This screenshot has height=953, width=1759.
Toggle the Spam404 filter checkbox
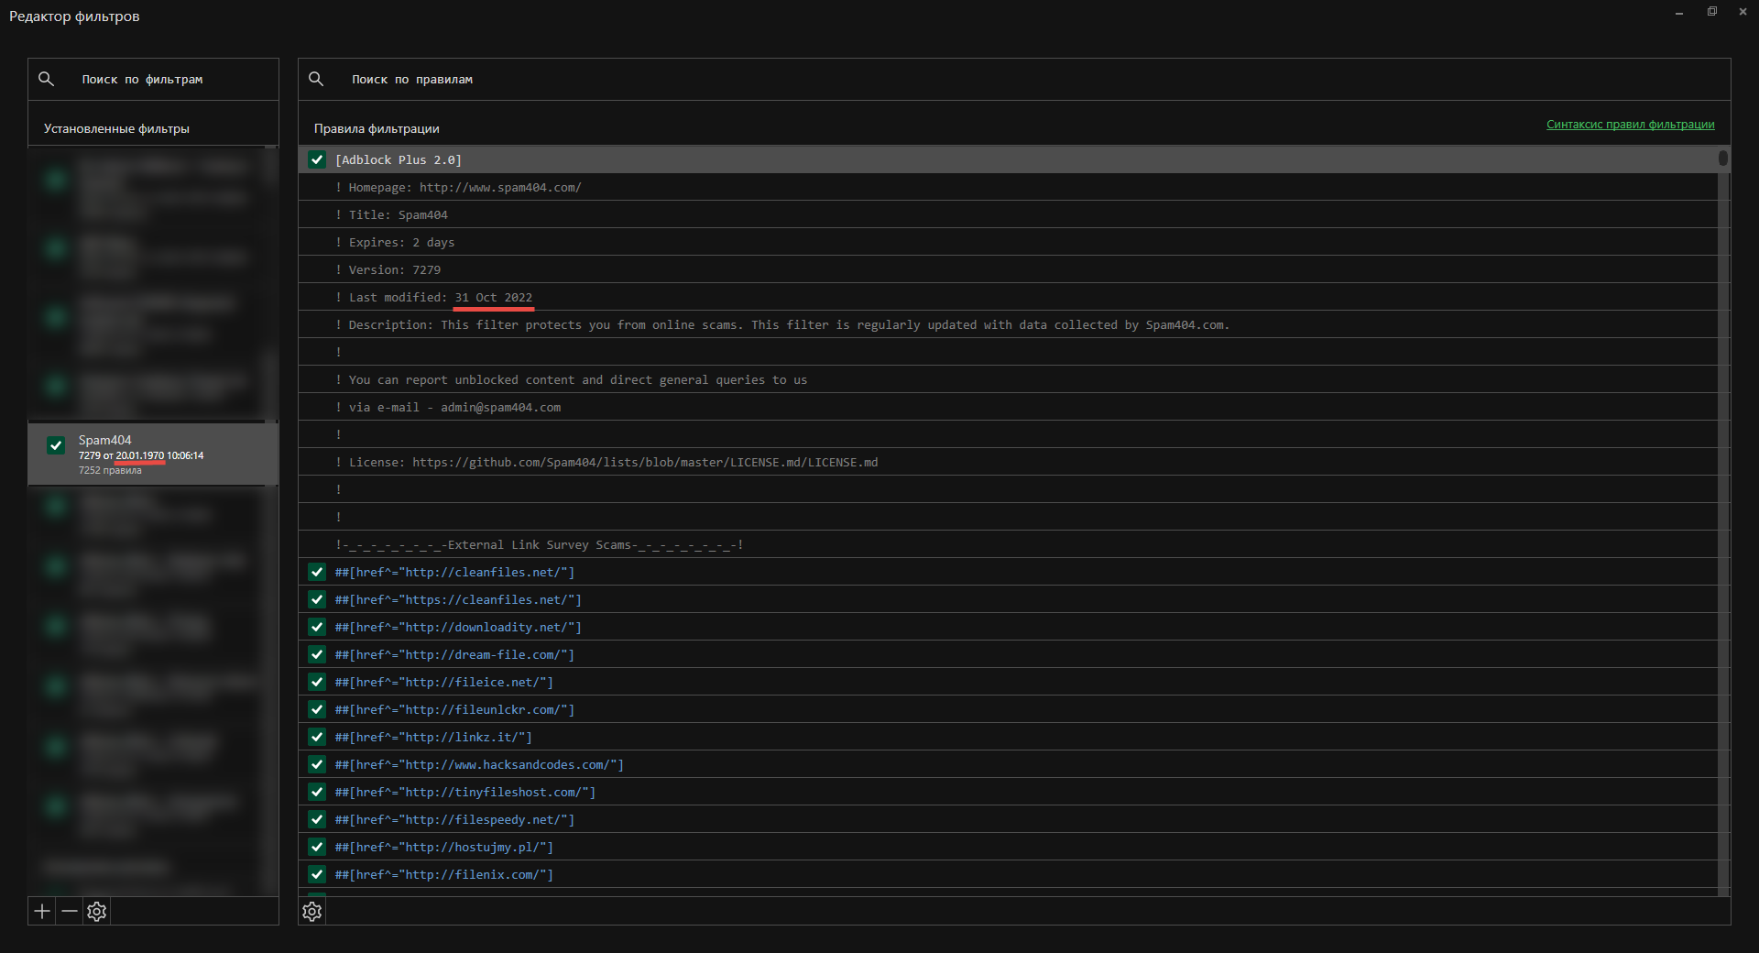[x=56, y=445]
